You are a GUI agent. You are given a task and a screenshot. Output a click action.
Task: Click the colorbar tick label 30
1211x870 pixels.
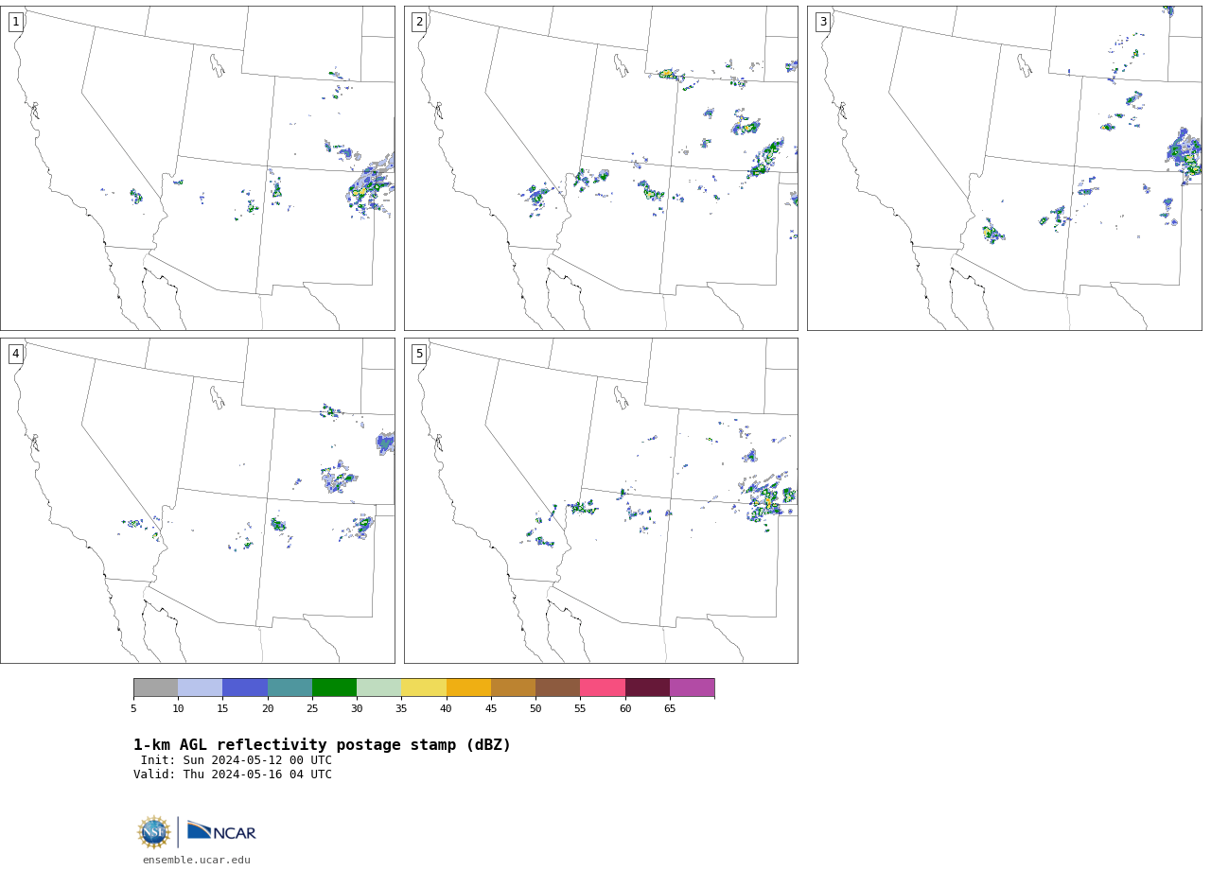[x=357, y=708]
